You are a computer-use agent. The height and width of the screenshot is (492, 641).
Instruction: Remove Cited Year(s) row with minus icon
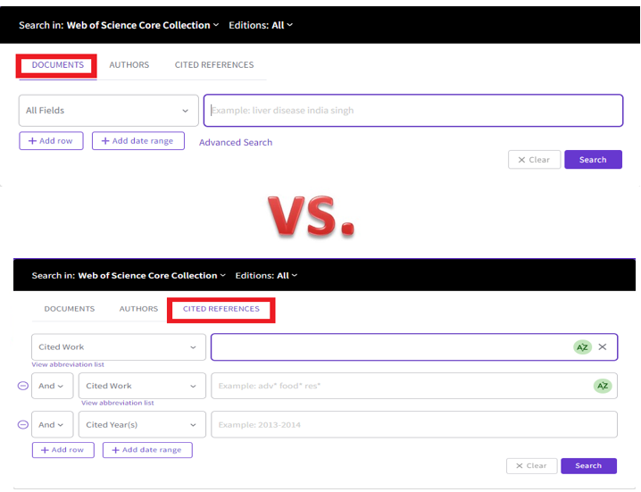tap(23, 424)
